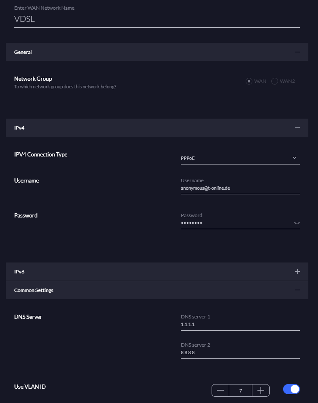The height and width of the screenshot is (403, 318).
Task: Expand the IPv6 section plus icon
Action: (297, 272)
